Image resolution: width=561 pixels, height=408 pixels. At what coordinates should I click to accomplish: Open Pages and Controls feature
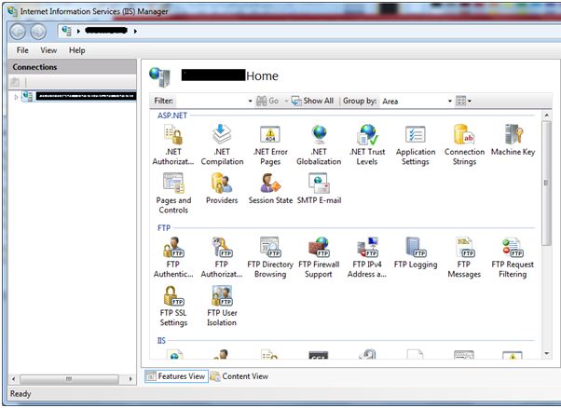[x=173, y=194]
